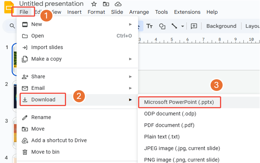Download as Microsoft PowerPoint (.pptx)
The width and height of the screenshot is (260, 163).
click(199, 102)
